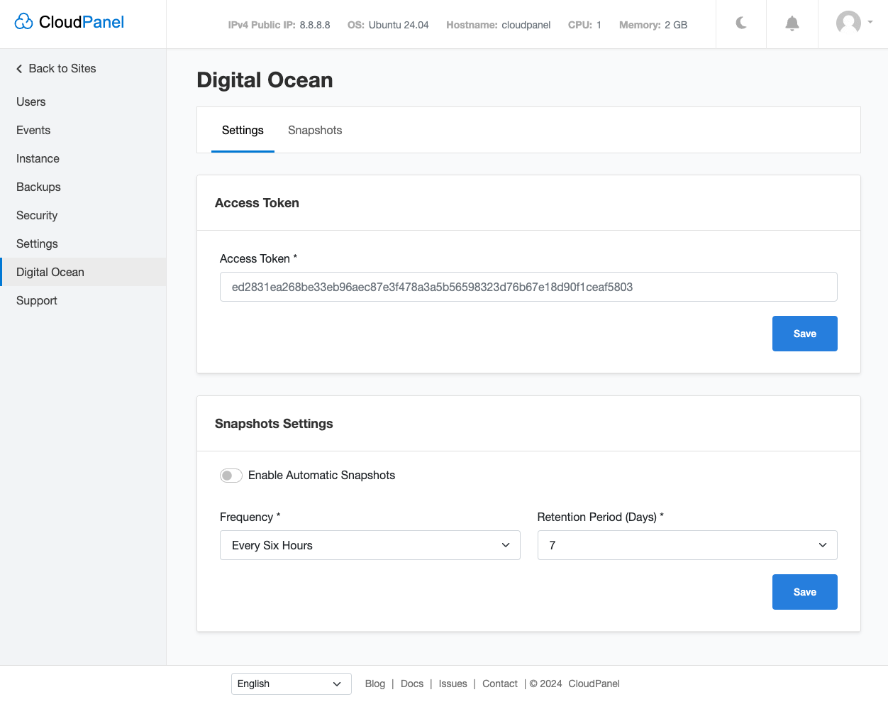
Task: Switch to the Snapshots tab
Action: click(x=315, y=131)
